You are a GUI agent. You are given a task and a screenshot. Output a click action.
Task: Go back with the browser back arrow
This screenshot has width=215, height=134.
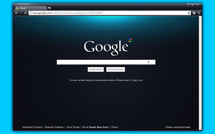16,13
